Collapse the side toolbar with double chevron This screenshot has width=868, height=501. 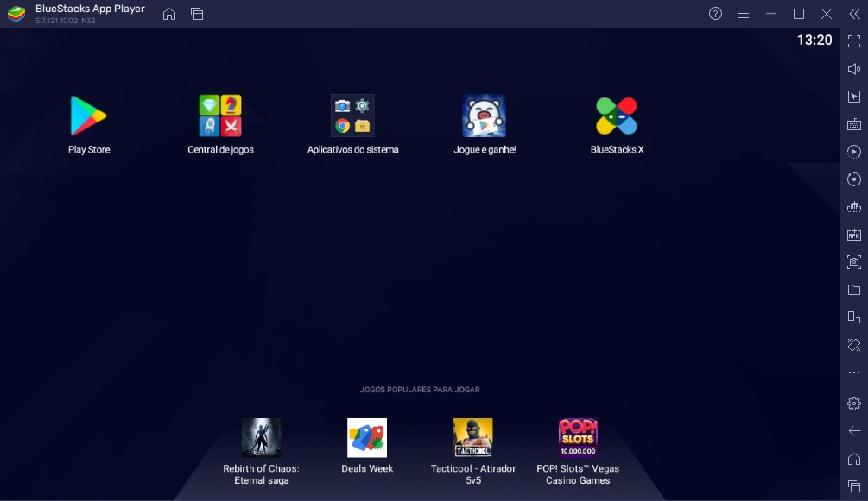click(x=855, y=14)
